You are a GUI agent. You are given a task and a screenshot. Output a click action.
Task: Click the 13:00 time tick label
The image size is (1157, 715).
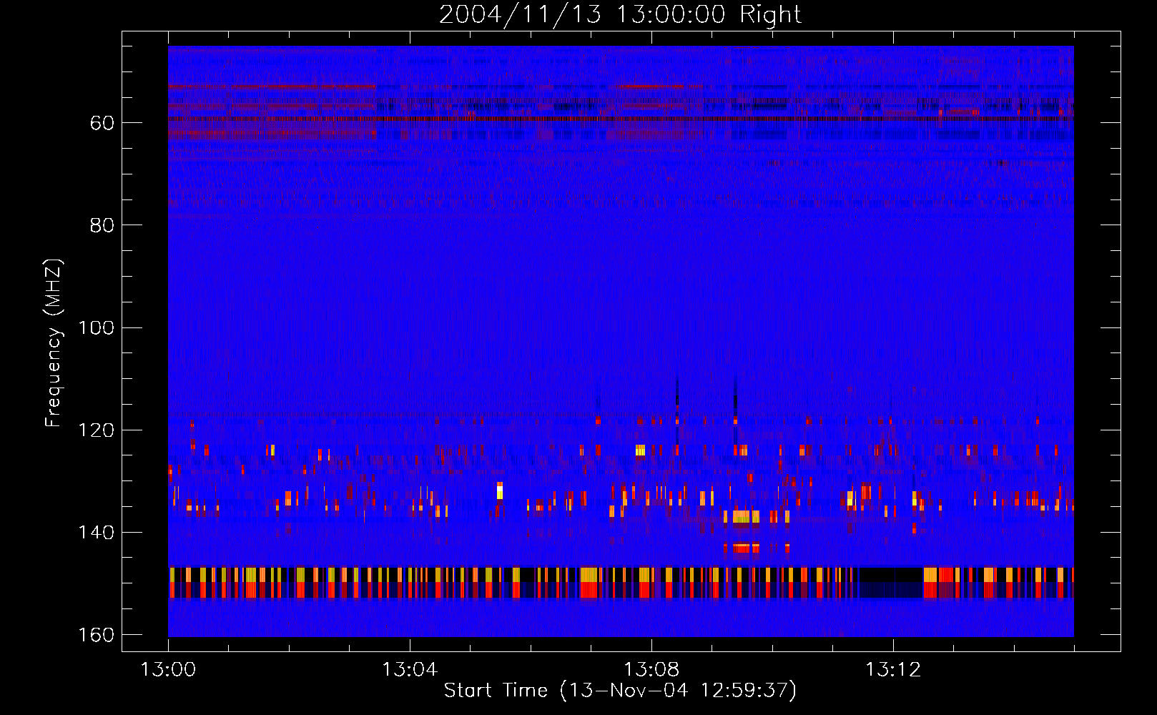pyautogui.click(x=168, y=670)
